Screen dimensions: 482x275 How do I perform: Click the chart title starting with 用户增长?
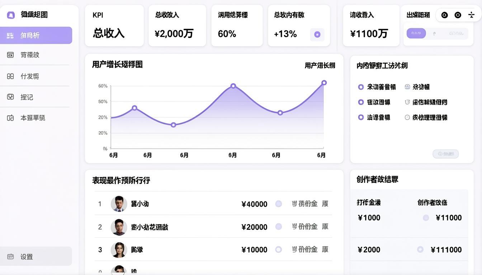(x=117, y=64)
